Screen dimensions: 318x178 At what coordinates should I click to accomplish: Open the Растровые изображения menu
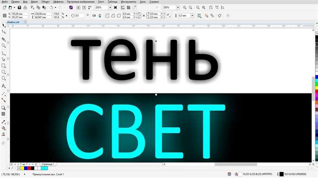coord(81,2)
